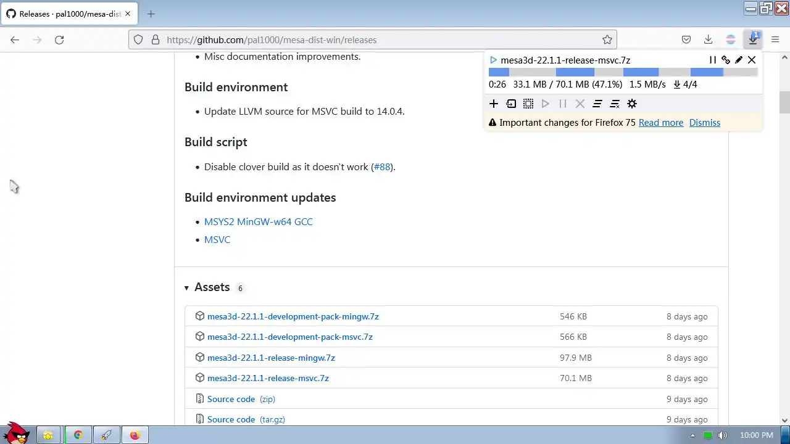Copy the download link via chain icon
Screen dimensions: 790x444
click(x=726, y=60)
